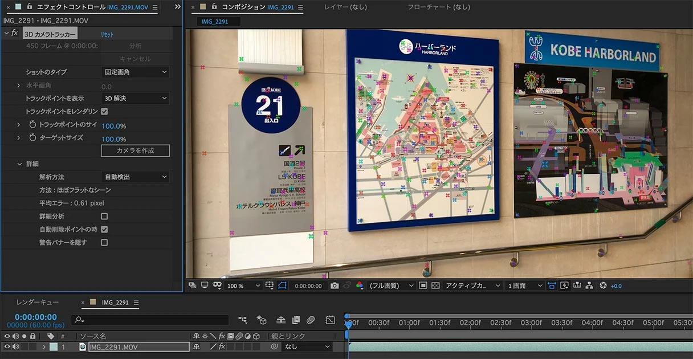The height and width of the screenshot is (359, 693).
Task: Click the reset exposure icon
Action: click(603, 285)
